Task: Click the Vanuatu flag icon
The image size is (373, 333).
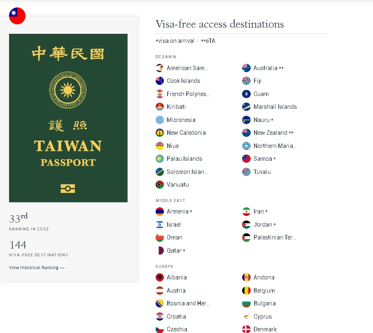Action: (160, 185)
